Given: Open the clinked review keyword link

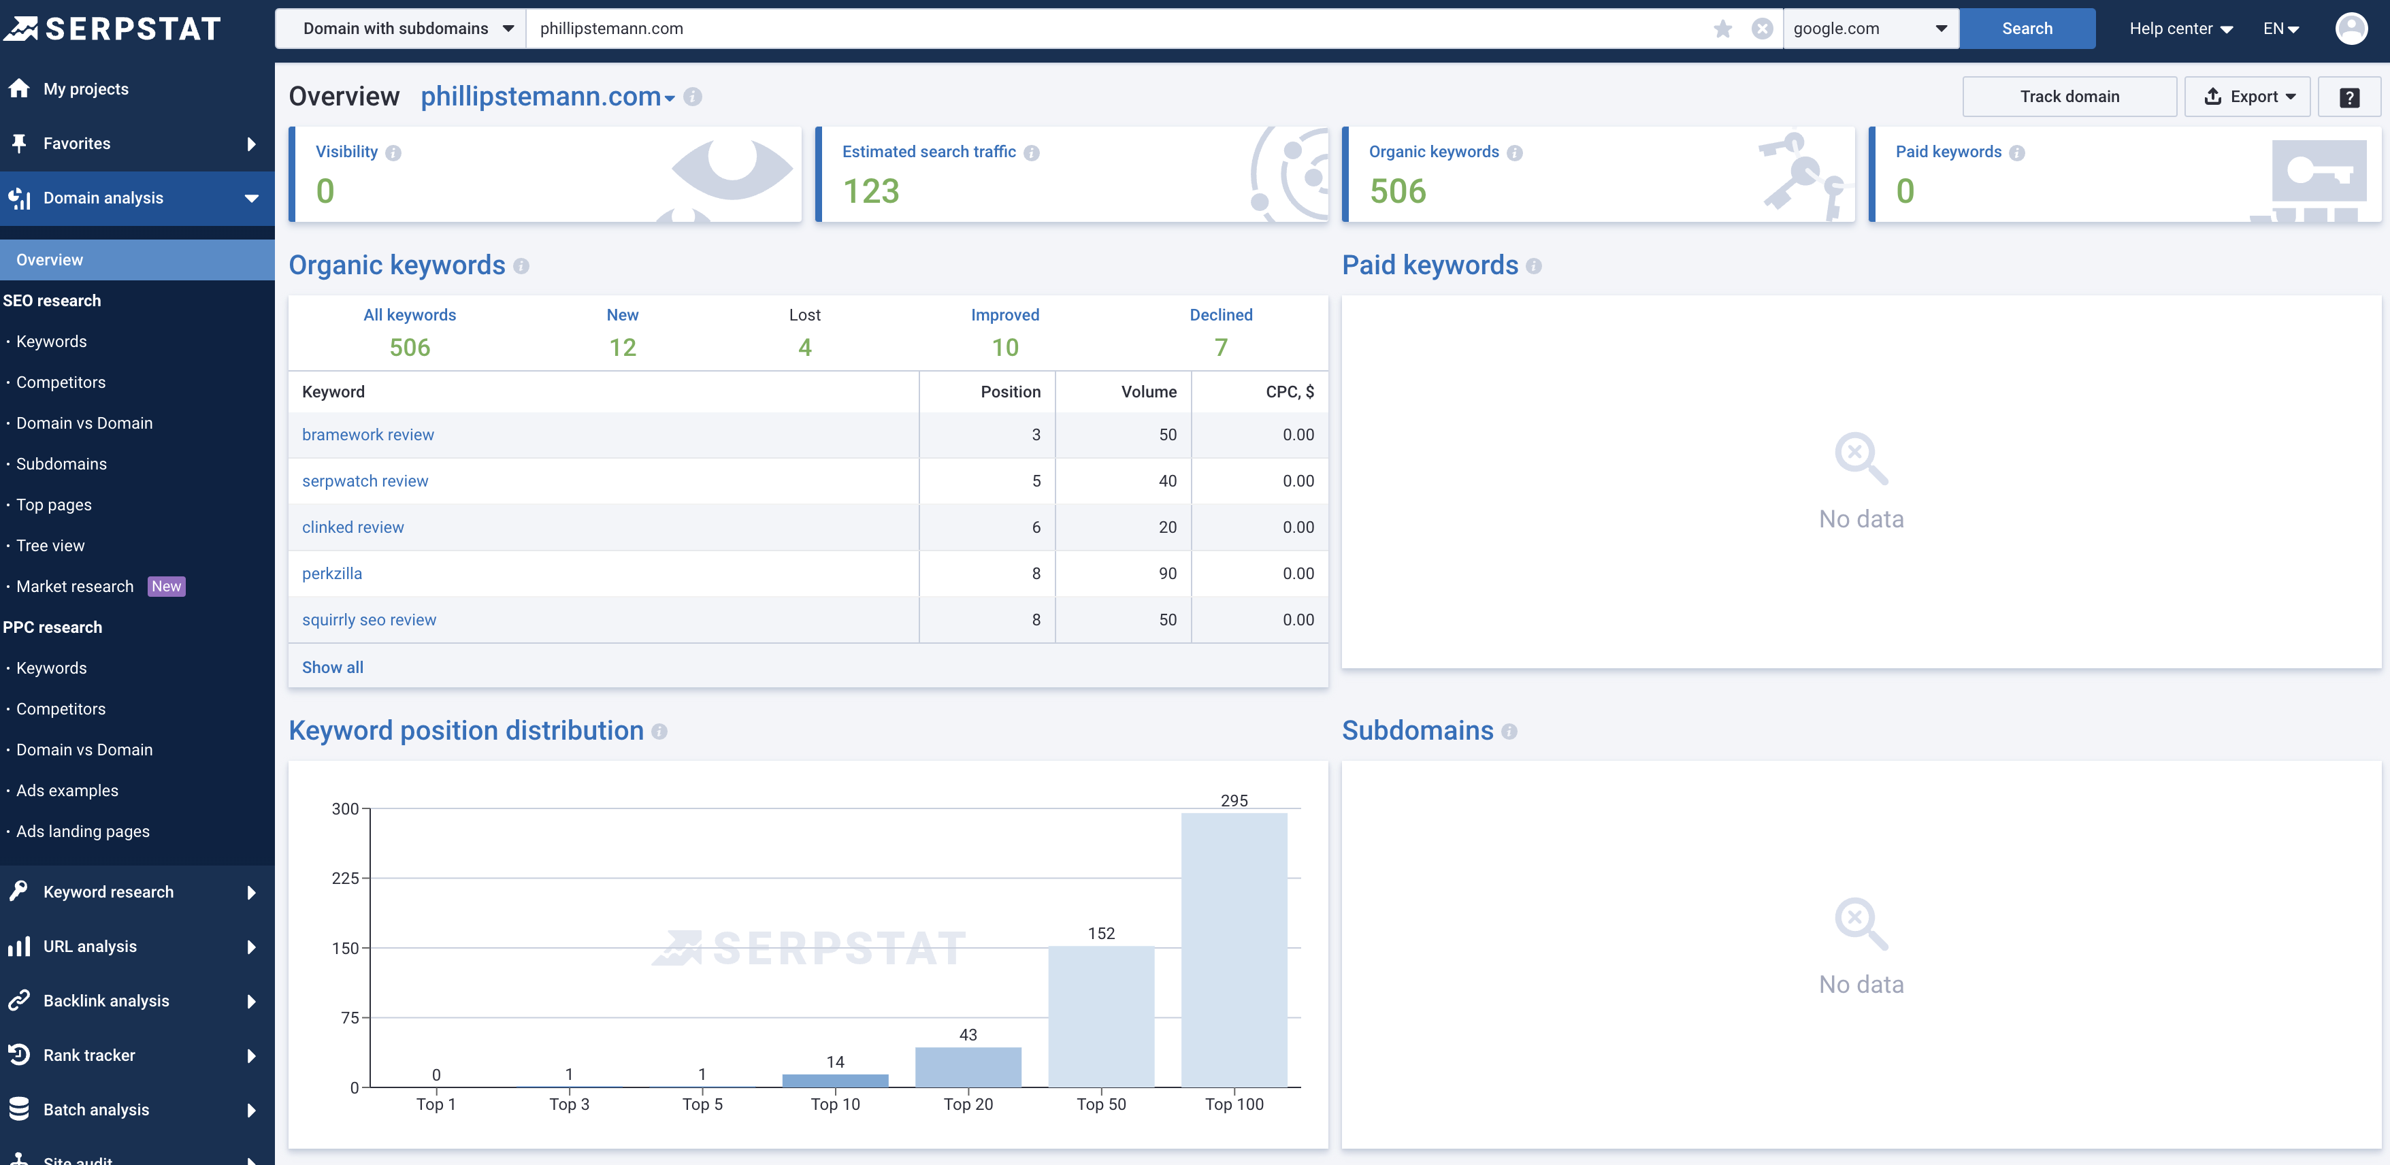Looking at the screenshot, I should [353, 527].
